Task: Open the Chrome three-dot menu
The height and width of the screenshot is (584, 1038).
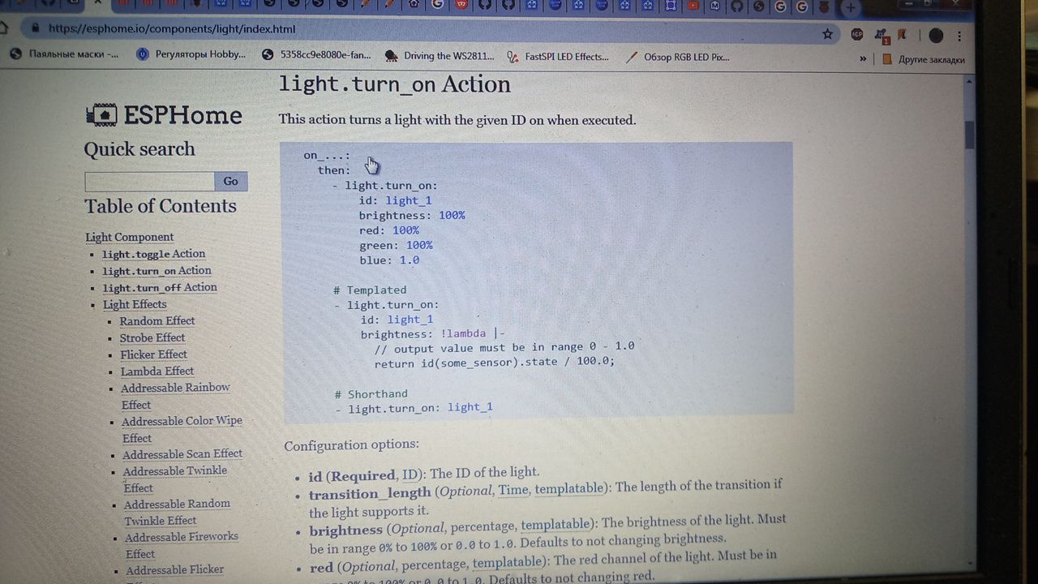Action: point(959,36)
